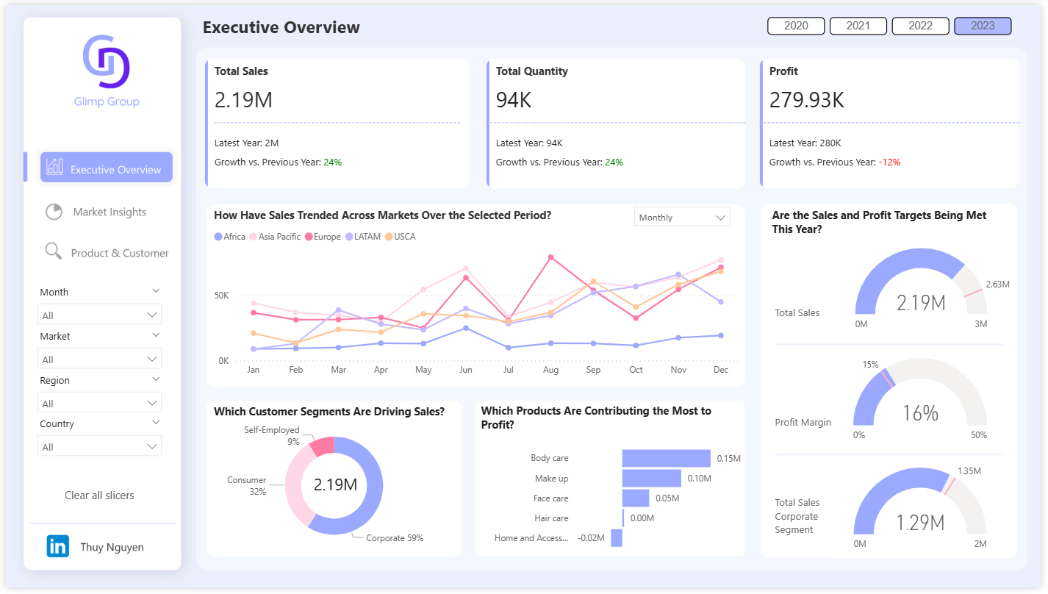The width and height of the screenshot is (1048, 594).
Task: Click the Hair care category label
Action: (x=551, y=518)
